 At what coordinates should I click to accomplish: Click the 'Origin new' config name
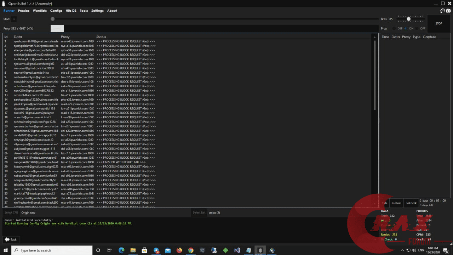[x=28, y=212]
